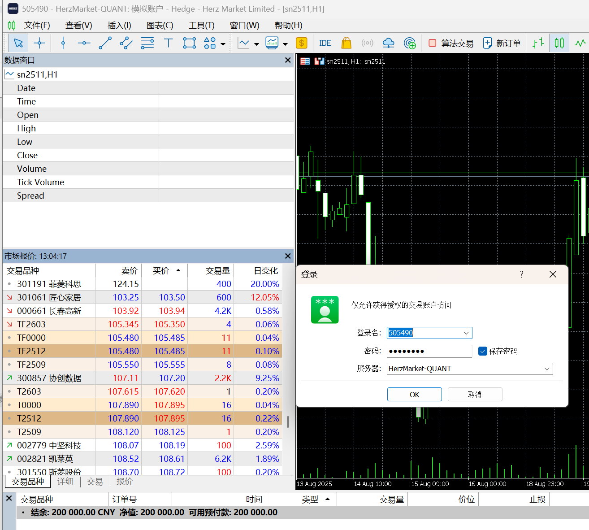Click the chart's red grid table icon
Screen dimensions: 589x530
(x=305, y=61)
